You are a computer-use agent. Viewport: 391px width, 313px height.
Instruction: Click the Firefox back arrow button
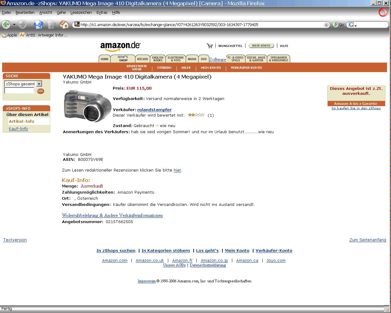coord(6,25)
